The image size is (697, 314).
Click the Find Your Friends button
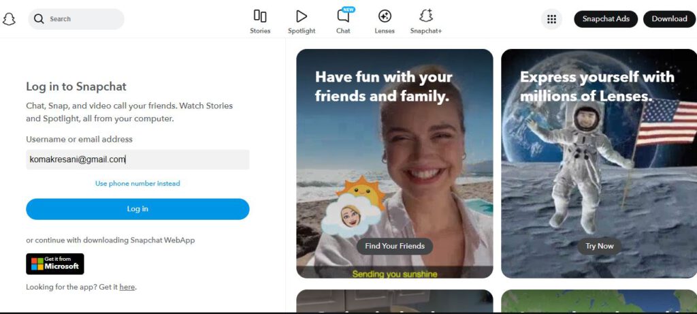tap(395, 246)
